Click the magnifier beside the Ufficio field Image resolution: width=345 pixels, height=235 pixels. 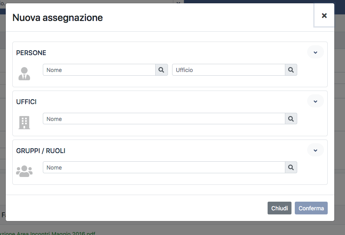coord(291,70)
